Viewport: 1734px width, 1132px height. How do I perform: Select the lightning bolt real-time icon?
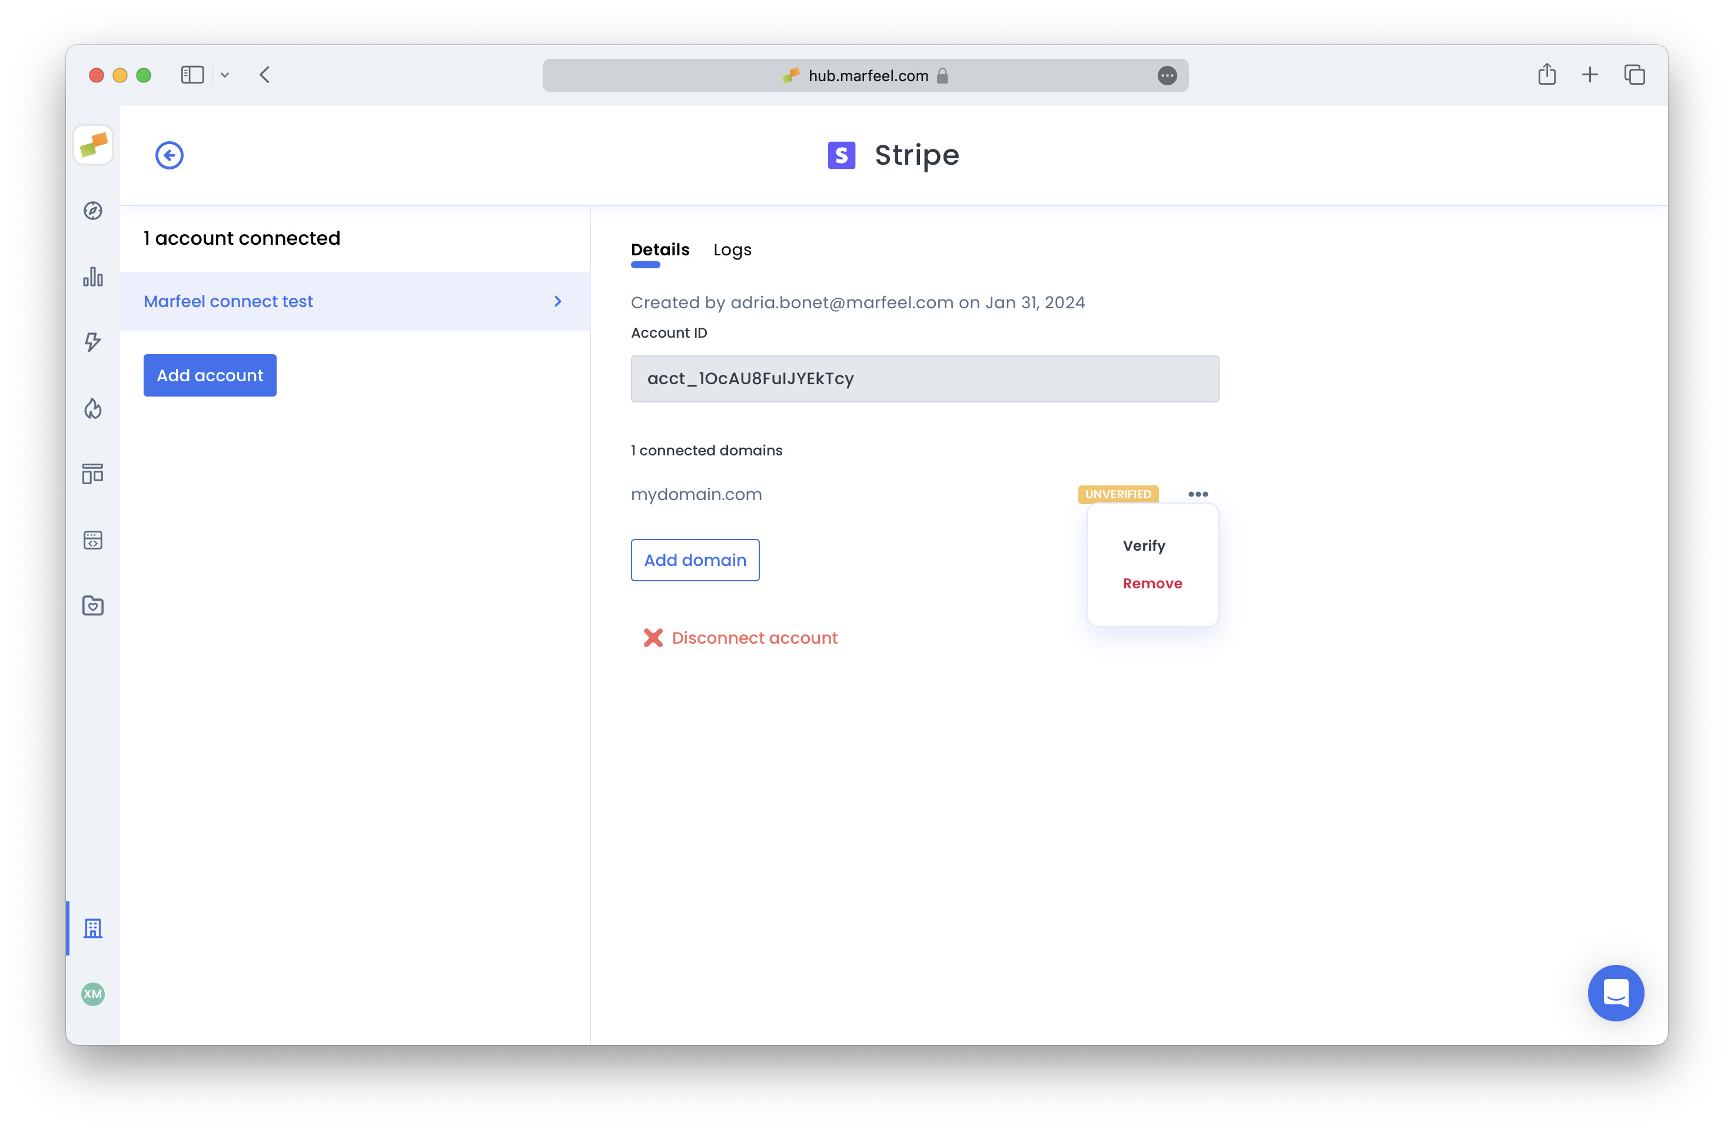92,342
